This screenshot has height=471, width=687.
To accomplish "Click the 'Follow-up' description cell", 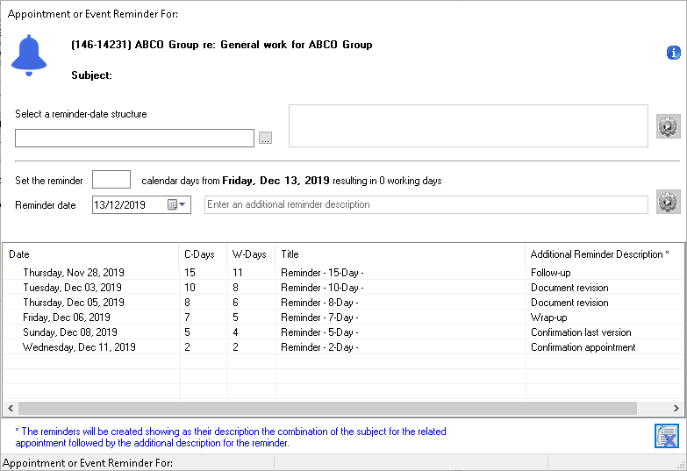I will [x=551, y=273].
